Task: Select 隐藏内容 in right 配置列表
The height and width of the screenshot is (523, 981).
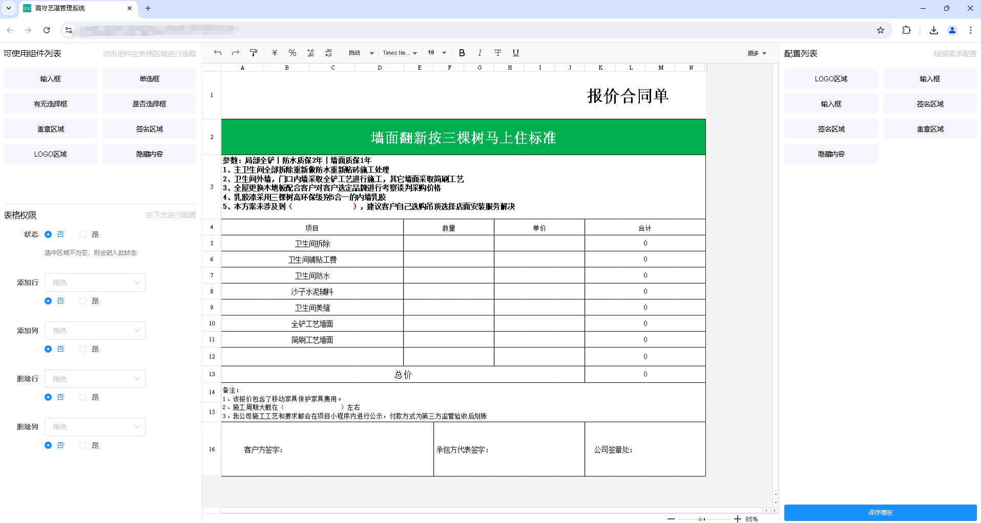Action: tap(831, 154)
